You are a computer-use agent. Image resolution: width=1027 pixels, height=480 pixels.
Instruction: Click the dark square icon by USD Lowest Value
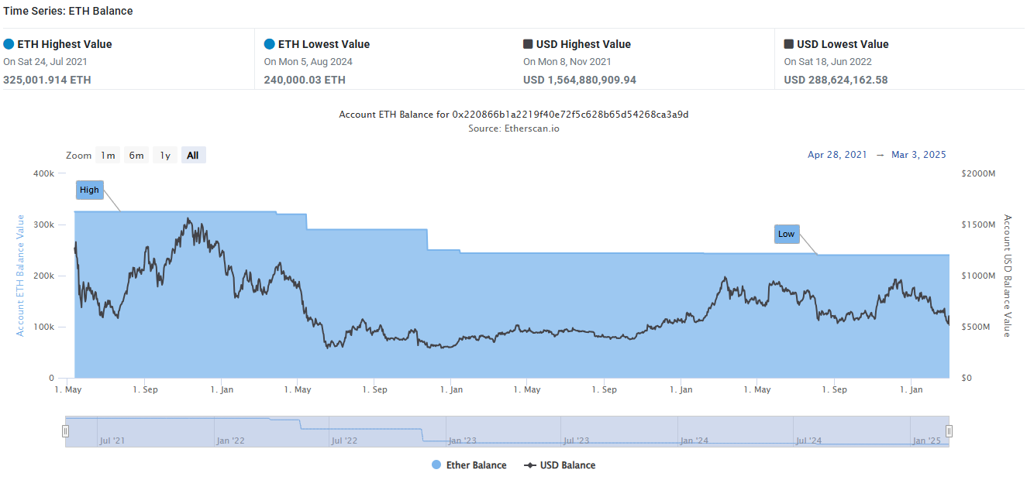point(789,44)
